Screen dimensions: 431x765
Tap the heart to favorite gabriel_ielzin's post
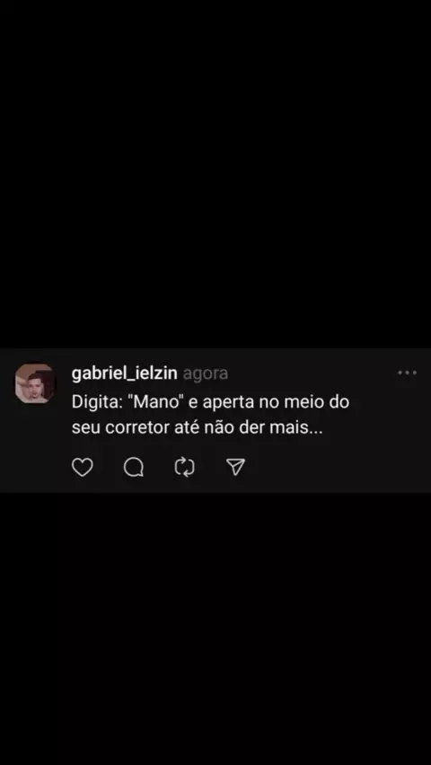(83, 468)
